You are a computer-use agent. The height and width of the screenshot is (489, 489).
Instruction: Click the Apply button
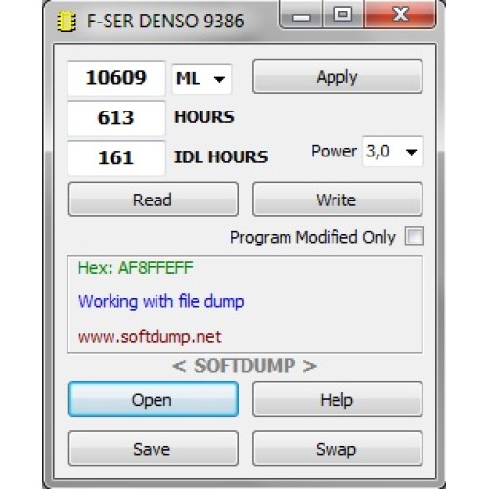(x=337, y=76)
